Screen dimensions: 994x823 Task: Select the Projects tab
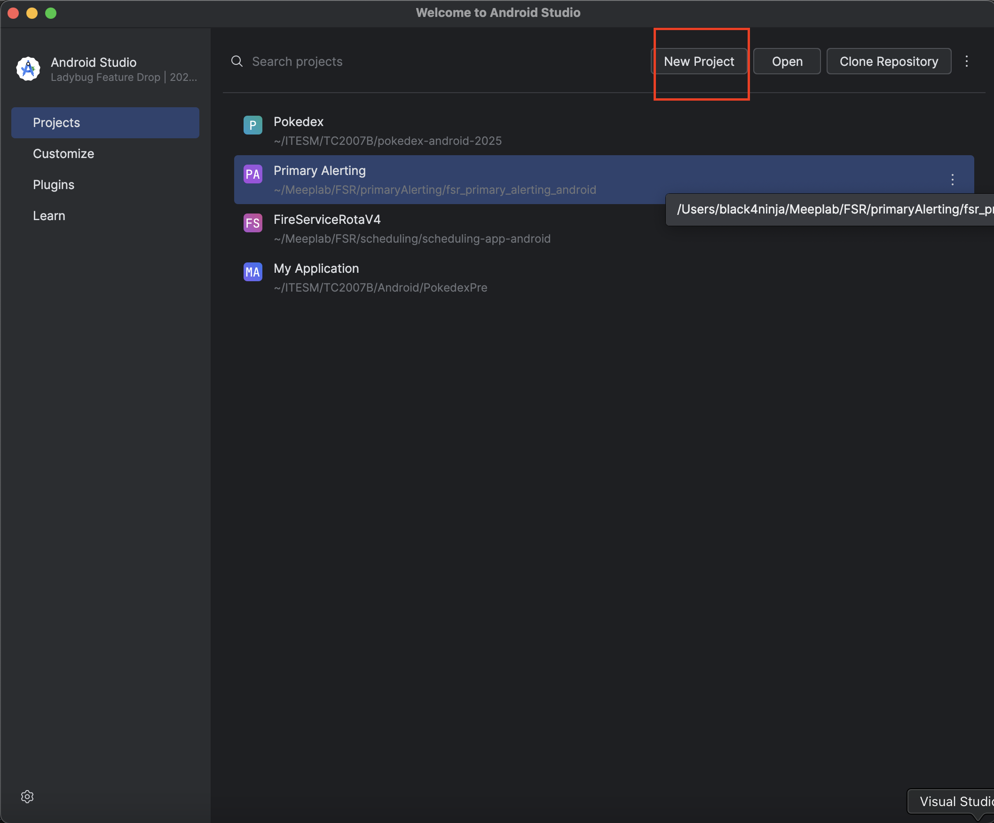tap(105, 123)
